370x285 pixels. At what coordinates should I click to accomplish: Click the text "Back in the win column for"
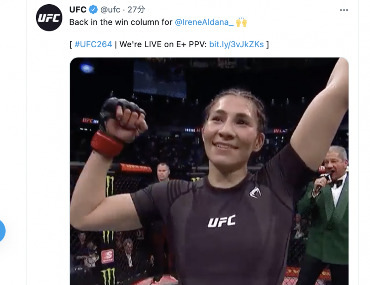tap(121, 22)
